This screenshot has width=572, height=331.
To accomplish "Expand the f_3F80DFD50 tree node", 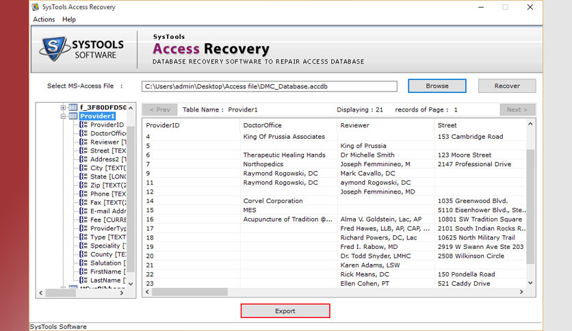I will pyautogui.click(x=63, y=107).
